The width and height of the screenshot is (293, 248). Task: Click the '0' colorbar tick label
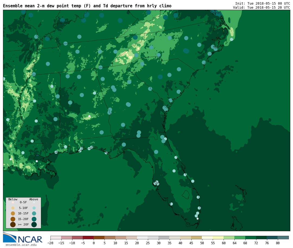94,243
